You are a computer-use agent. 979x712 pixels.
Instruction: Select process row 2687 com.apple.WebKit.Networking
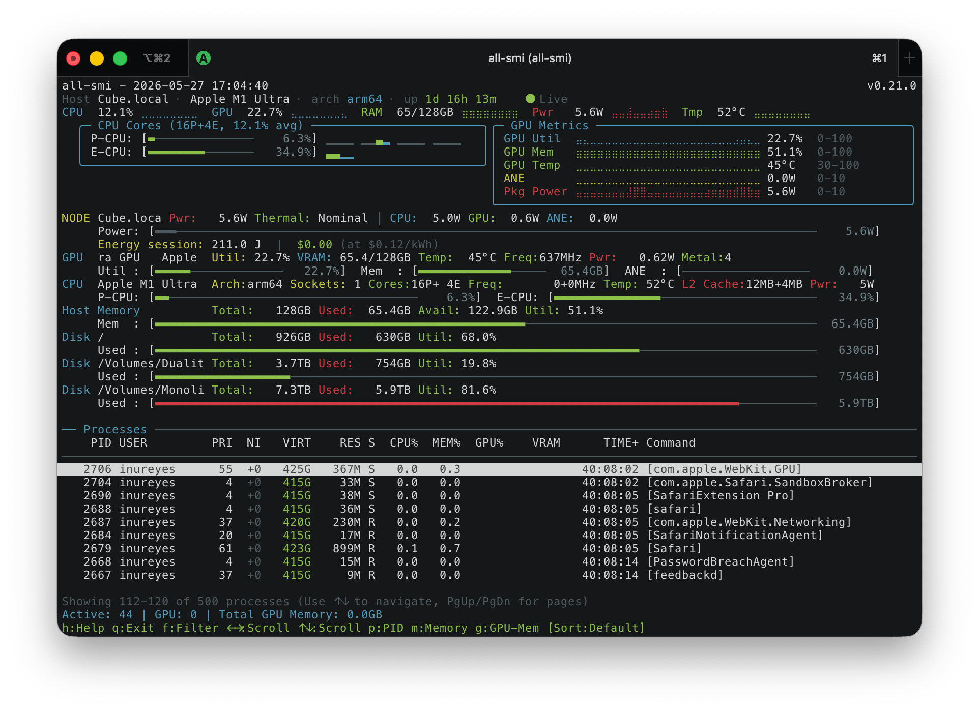pyautogui.click(x=489, y=522)
